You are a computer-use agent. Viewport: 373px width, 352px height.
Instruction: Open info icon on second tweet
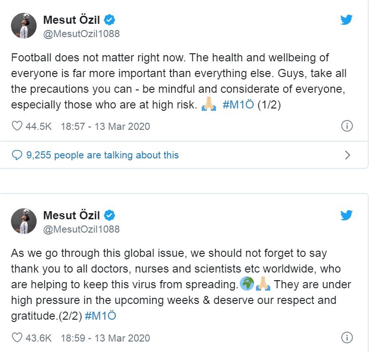(347, 338)
